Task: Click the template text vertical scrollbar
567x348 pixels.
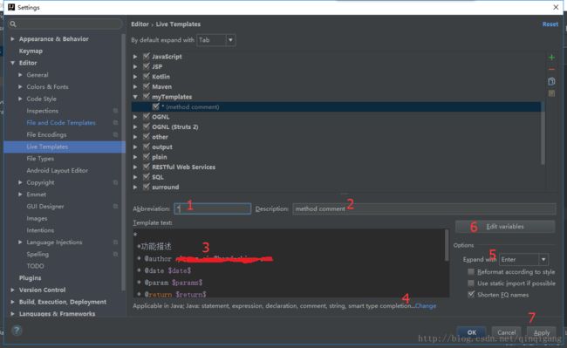Action: (447, 245)
